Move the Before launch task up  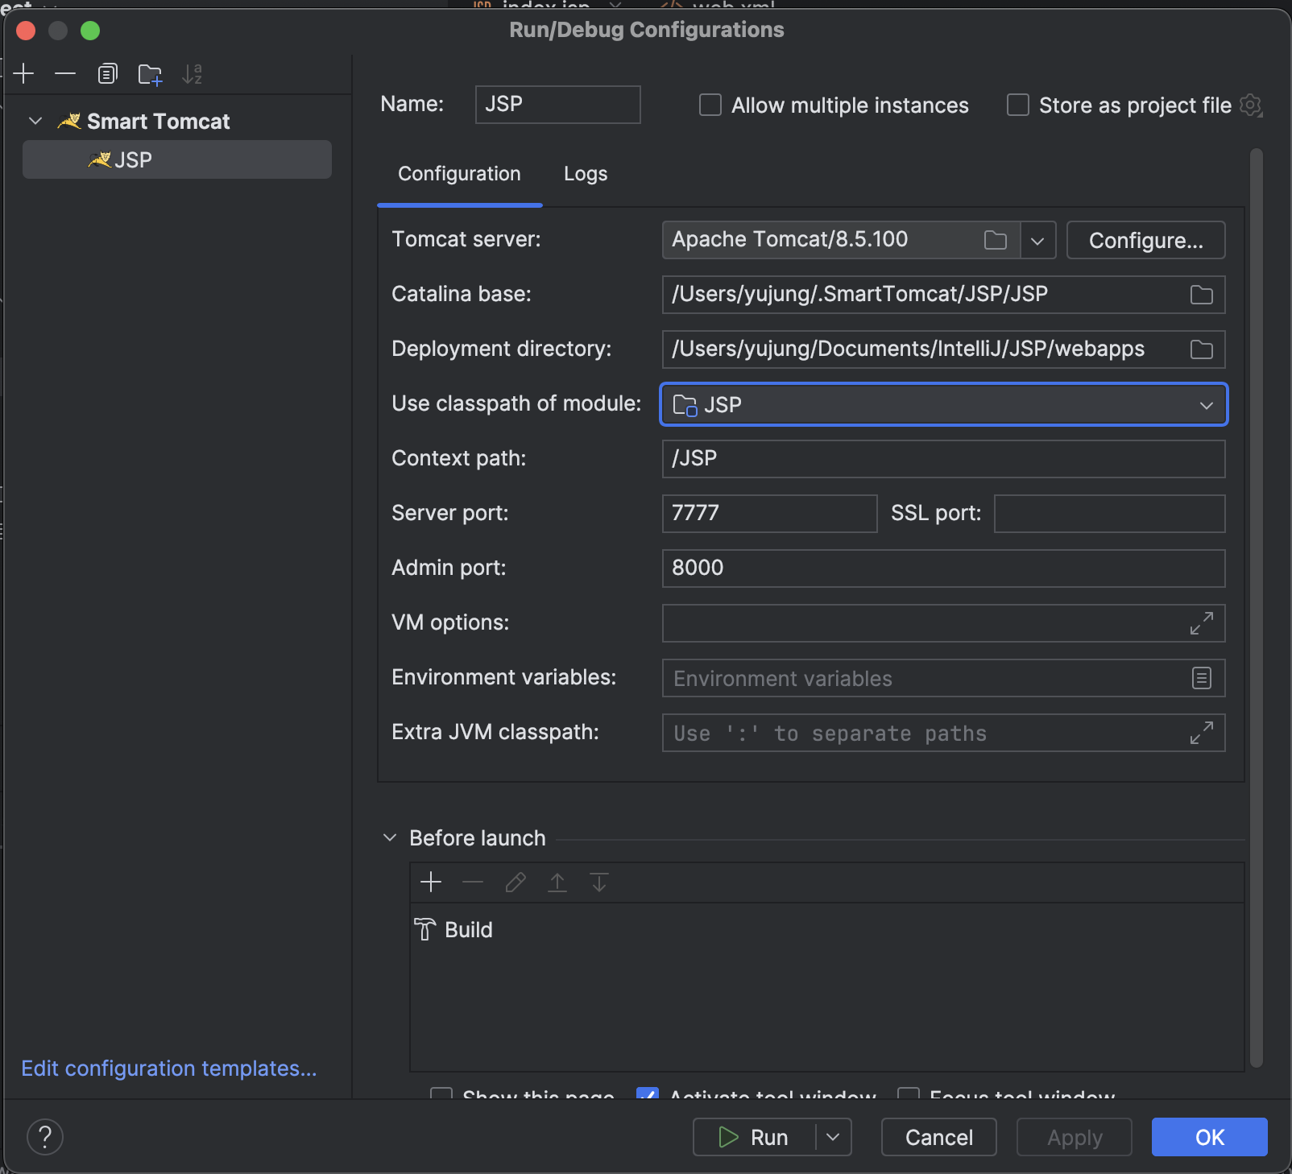click(x=557, y=883)
